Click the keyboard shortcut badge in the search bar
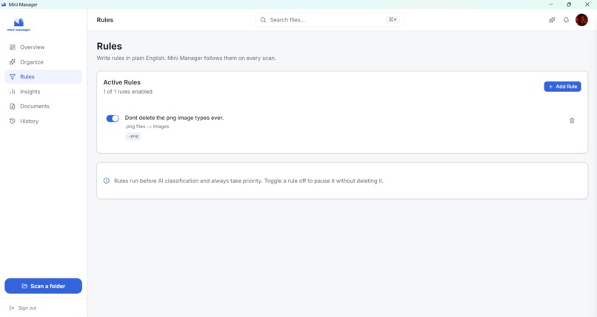The height and width of the screenshot is (317, 597). pos(393,20)
